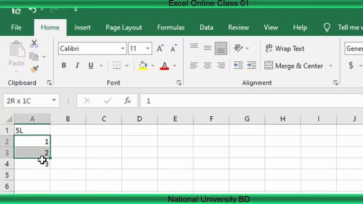Viewport: 363px width, 204px height.
Task: Switch to the View tab
Action: pos(271,27)
